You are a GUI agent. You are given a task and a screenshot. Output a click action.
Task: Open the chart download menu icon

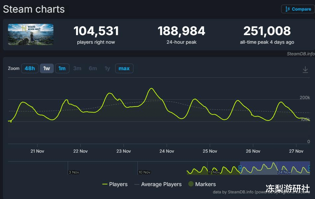pos(305,70)
